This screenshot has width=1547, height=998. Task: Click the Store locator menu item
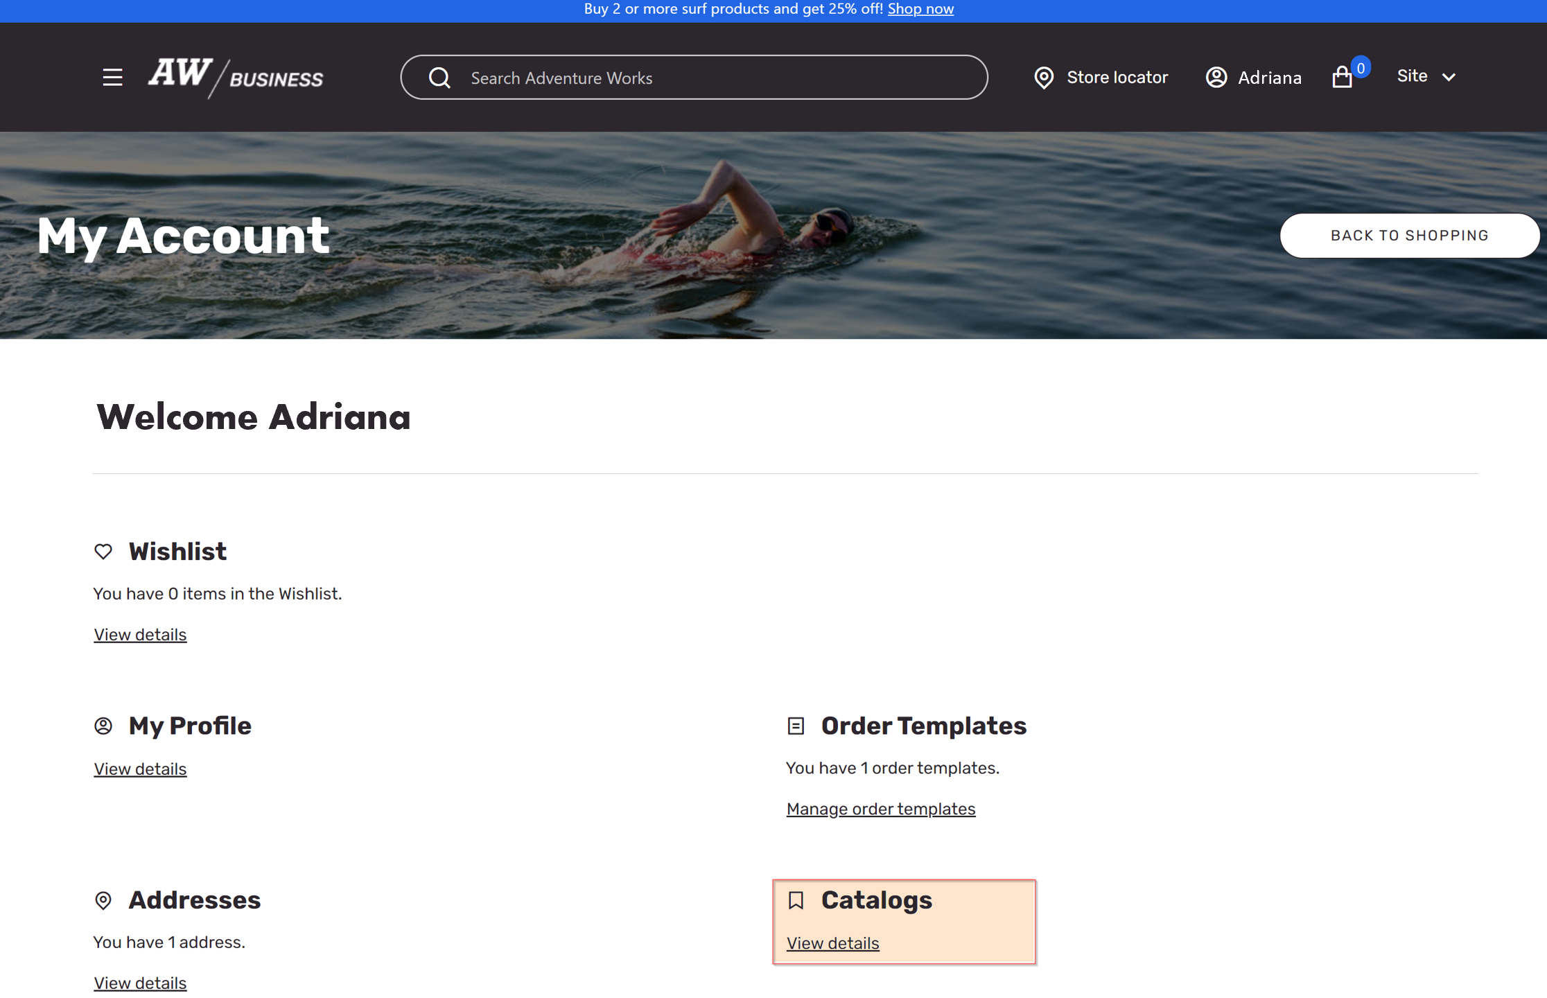pos(1099,76)
